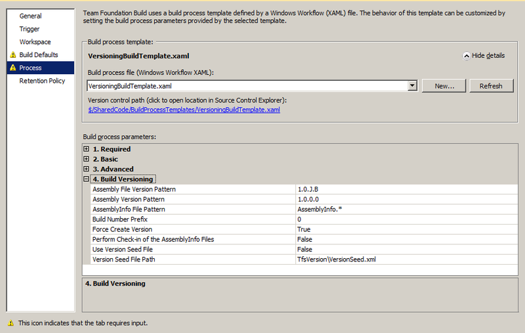Open the Workspace tab
The height and width of the screenshot is (333, 525).
tap(35, 42)
